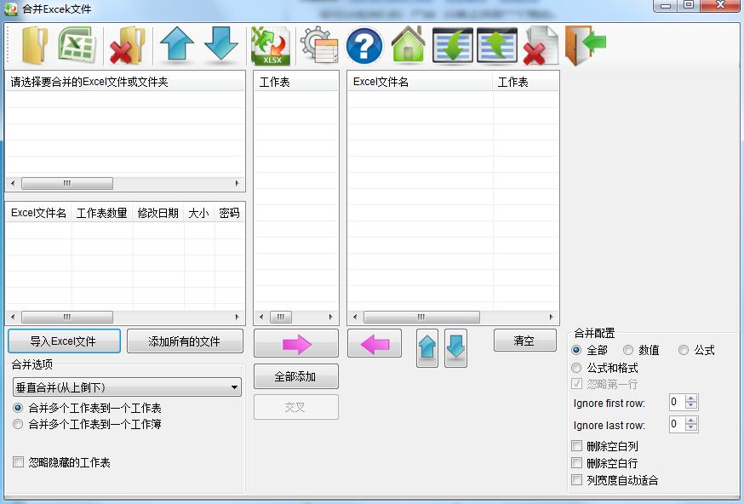Click file details horizontal scrollbar thumb

point(67,317)
